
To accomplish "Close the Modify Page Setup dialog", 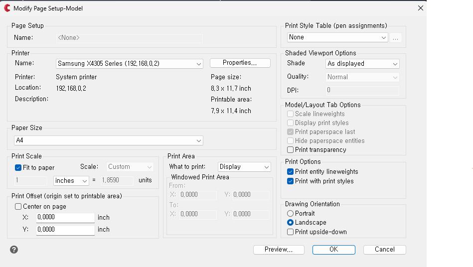I will (x=421, y=8).
